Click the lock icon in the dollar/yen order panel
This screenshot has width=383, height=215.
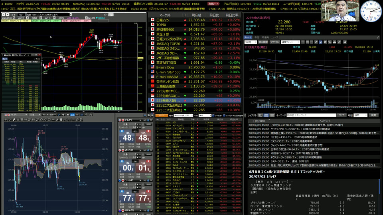148,120
